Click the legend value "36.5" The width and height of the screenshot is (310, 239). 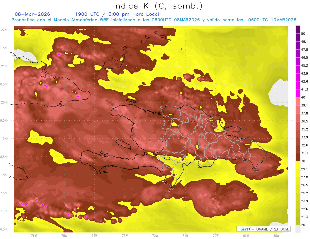pos(305,121)
